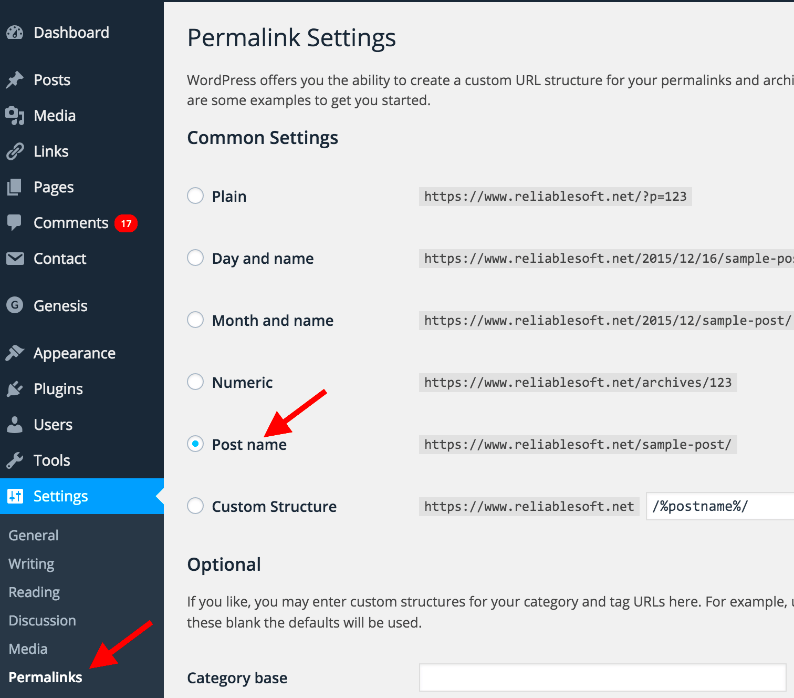Screen dimensions: 794x698
Task: Click the Media library icon in sidebar
Action: point(15,116)
